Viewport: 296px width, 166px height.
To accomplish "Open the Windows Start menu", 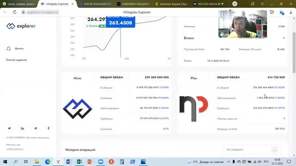I will 5,162.
